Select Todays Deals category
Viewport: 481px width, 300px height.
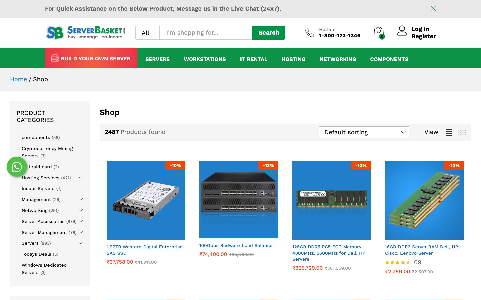(x=36, y=254)
